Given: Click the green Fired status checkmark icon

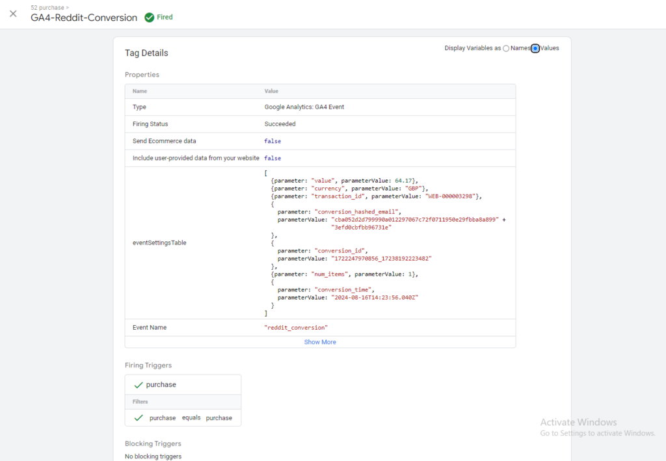Looking at the screenshot, I should pyautogui.click(x=150, y=18).
